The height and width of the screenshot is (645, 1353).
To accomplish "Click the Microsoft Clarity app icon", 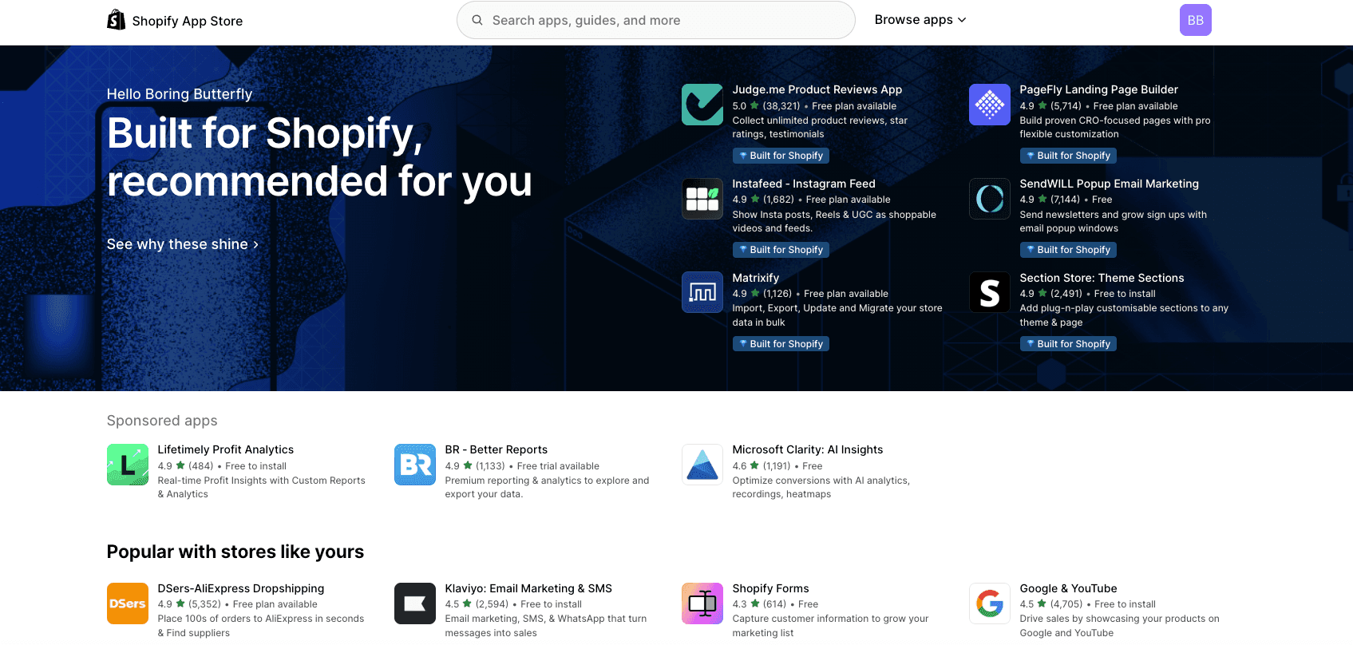I will [702, 465].
